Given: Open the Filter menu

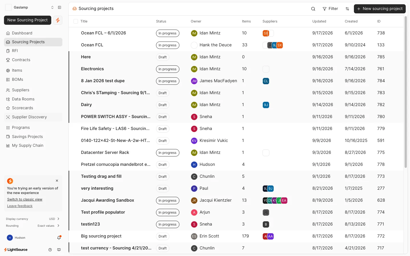Looking at the screenshot, I should pos(330,9).
